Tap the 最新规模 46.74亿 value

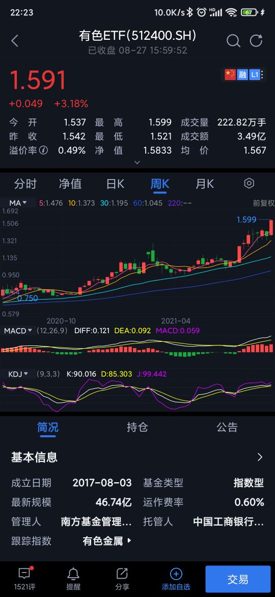114,502
